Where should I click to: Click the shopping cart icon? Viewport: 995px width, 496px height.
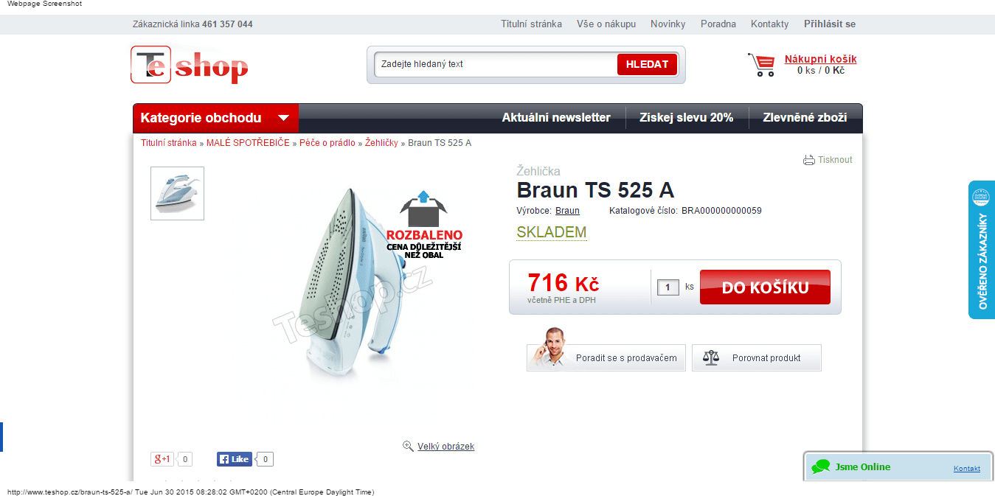click(761, 65)
